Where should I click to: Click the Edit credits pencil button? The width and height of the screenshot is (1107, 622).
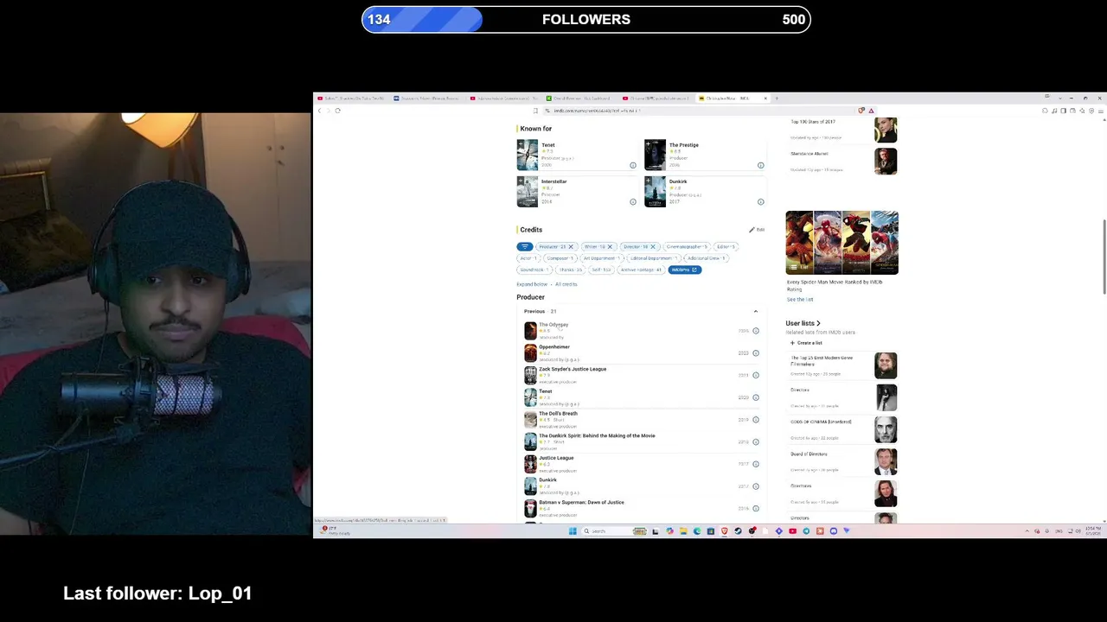click(757, 230)
